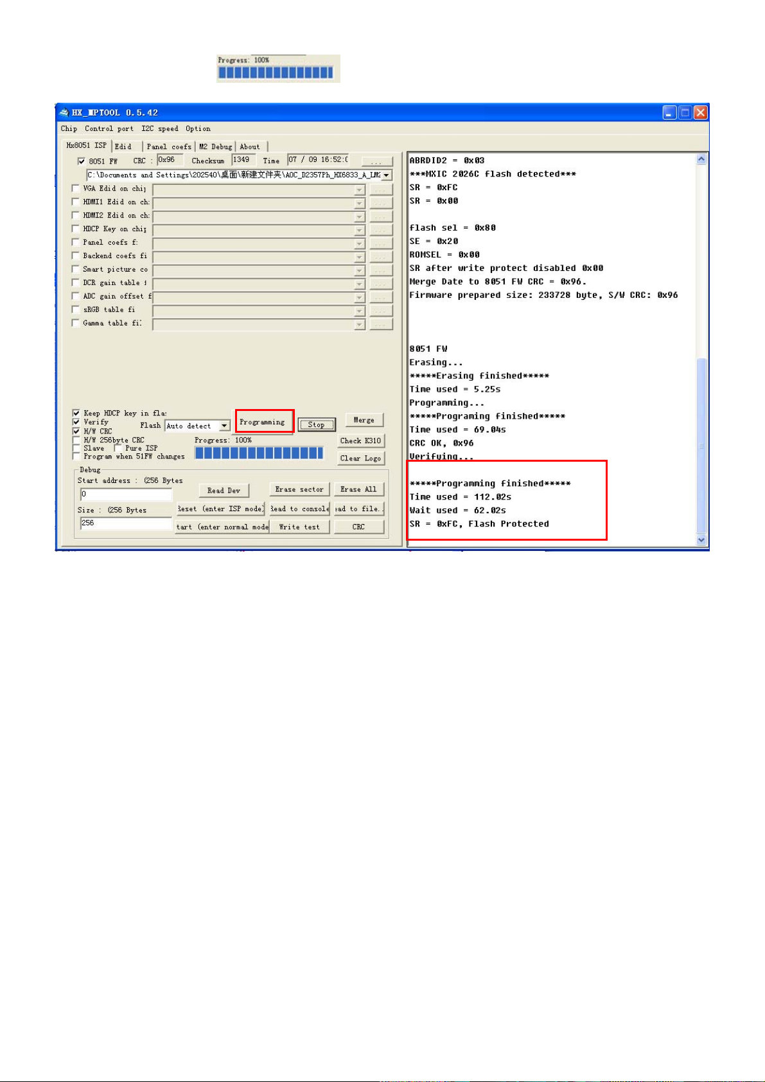
Task: Open the I2C speed menu
Action: pyautogui.click(x=160, y=128)
